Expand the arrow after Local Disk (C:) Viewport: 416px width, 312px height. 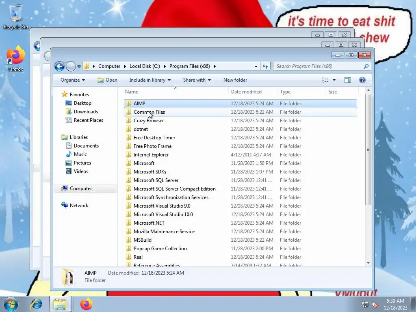point(165,66)
